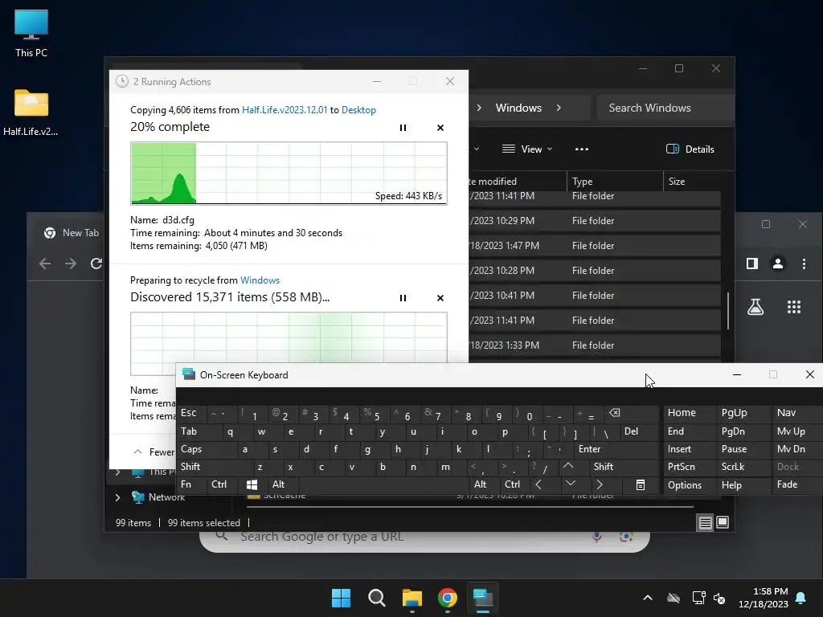Image resolution: width=823 pixels, height=617 pixels.
Task: Click the ScrLk key on keyboard
Action: point(743,467)
